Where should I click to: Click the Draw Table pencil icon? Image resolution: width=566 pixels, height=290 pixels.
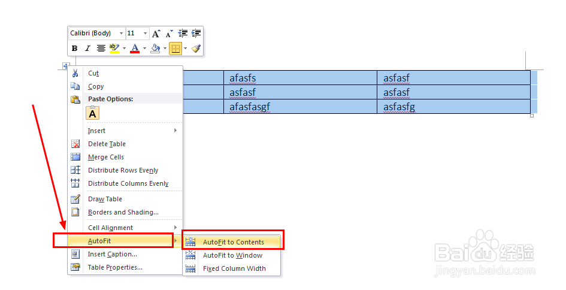click(75, 199)
